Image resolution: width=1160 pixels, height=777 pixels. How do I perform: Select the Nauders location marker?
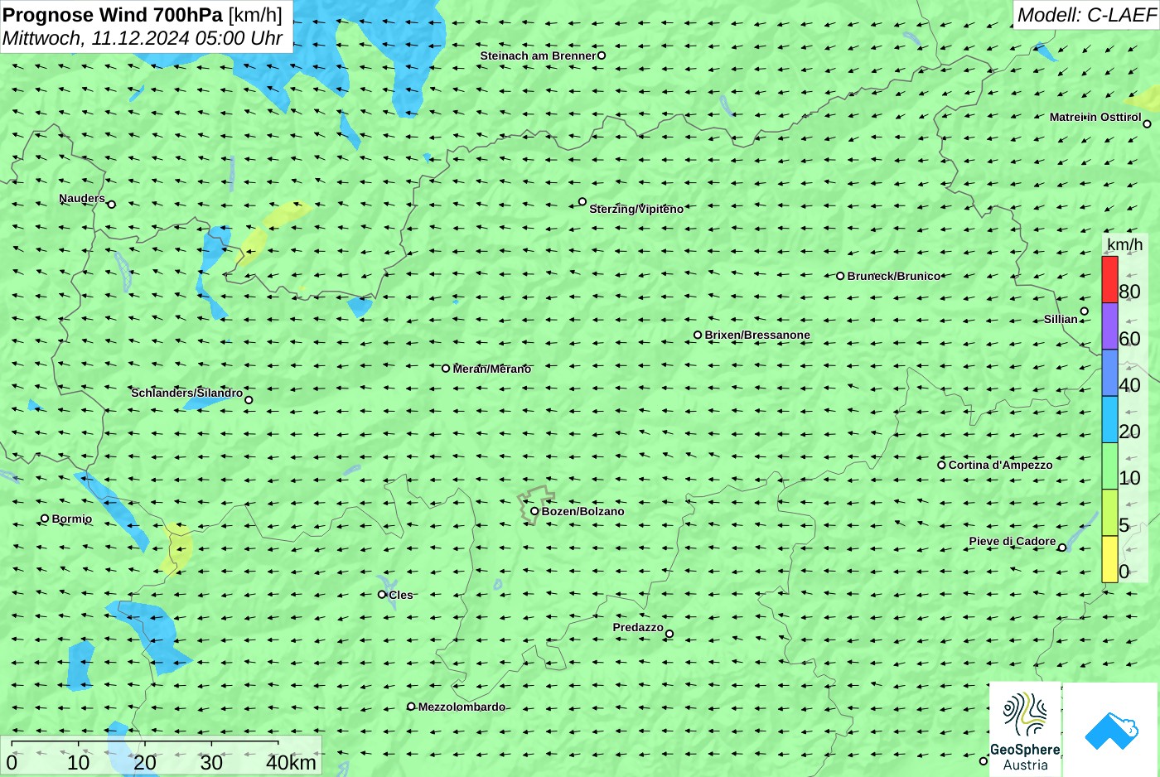[x=112, y=204]
